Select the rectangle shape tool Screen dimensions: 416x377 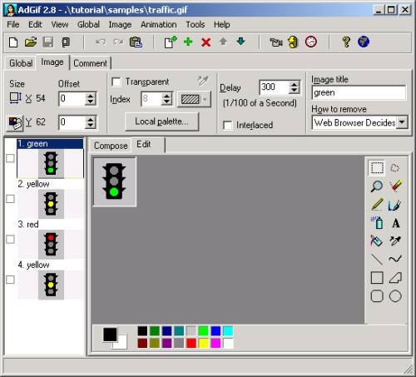pos(377,278)
